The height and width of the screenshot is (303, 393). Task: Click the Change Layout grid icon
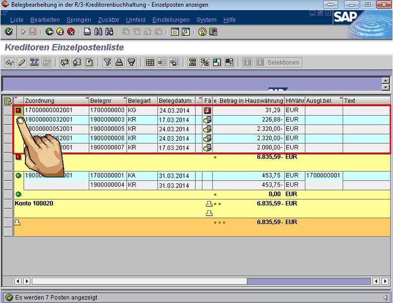(x=150, y=63)
